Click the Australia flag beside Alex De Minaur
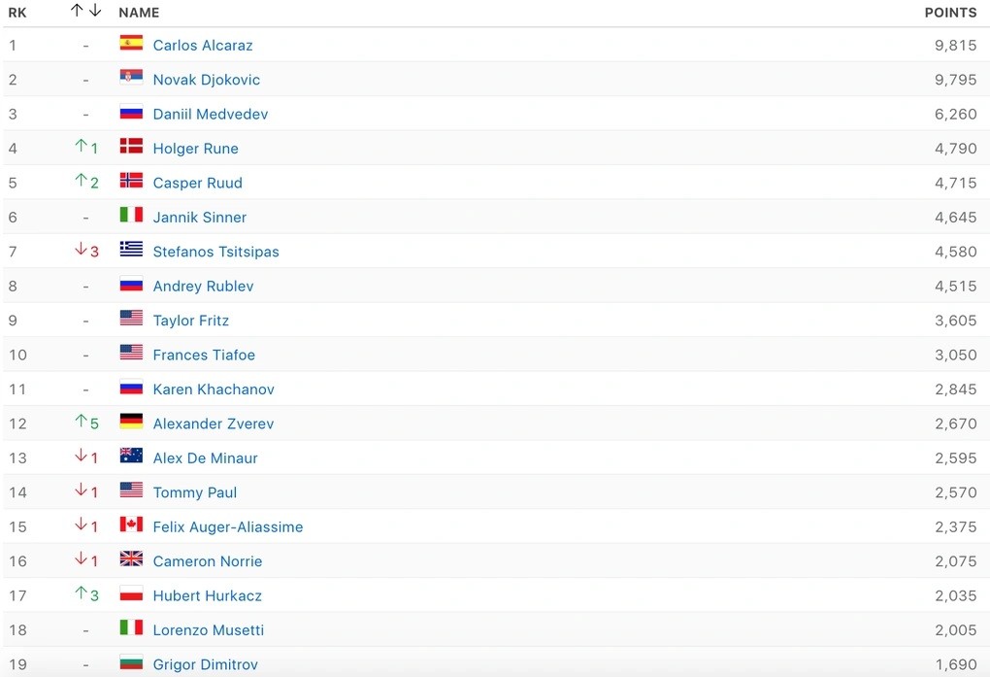Viewport: 990px width, 677px height. pyautogui.click(x=131, y=456)
